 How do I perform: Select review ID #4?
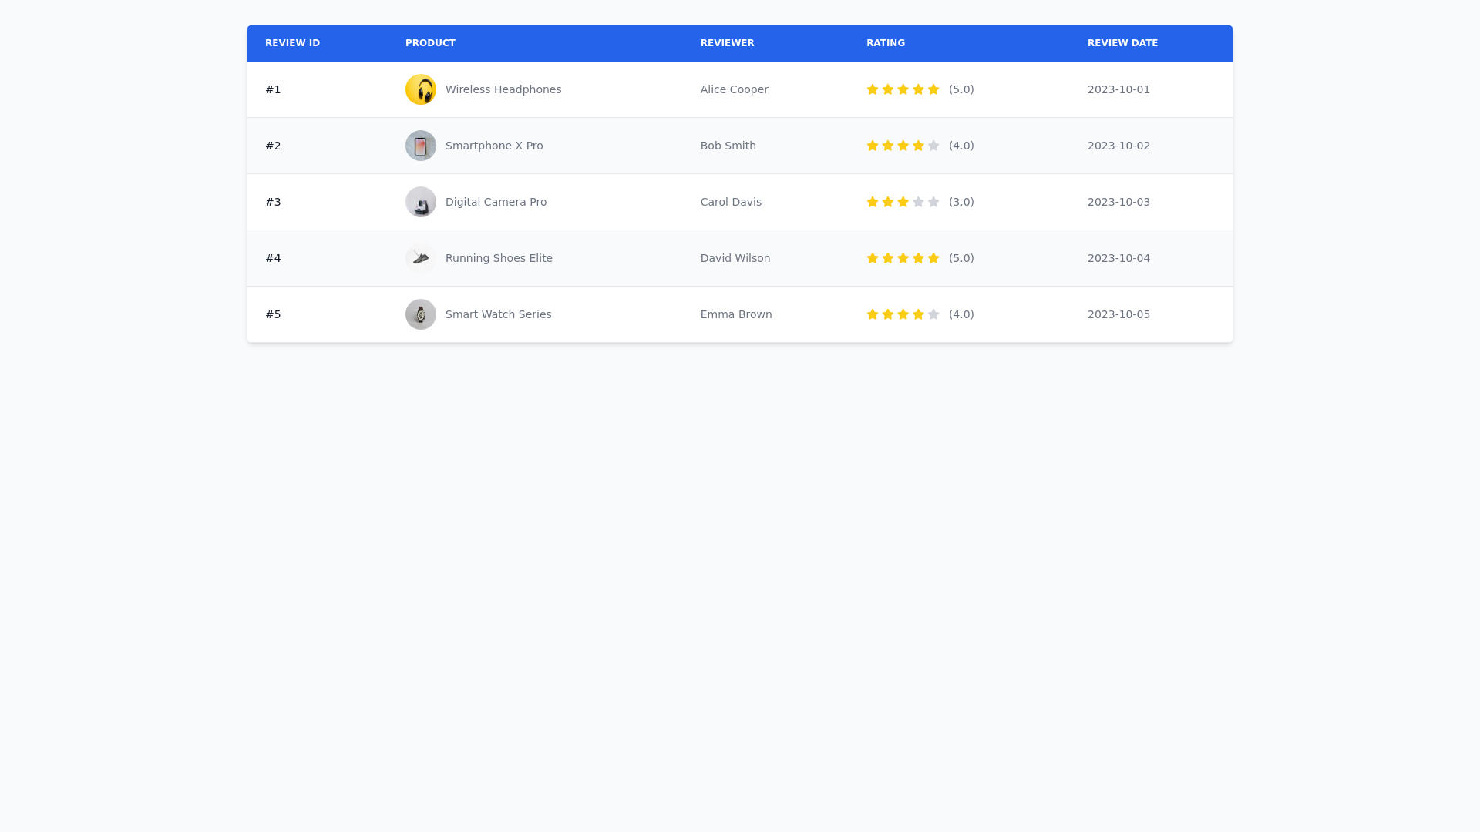(x=273, y=258)
